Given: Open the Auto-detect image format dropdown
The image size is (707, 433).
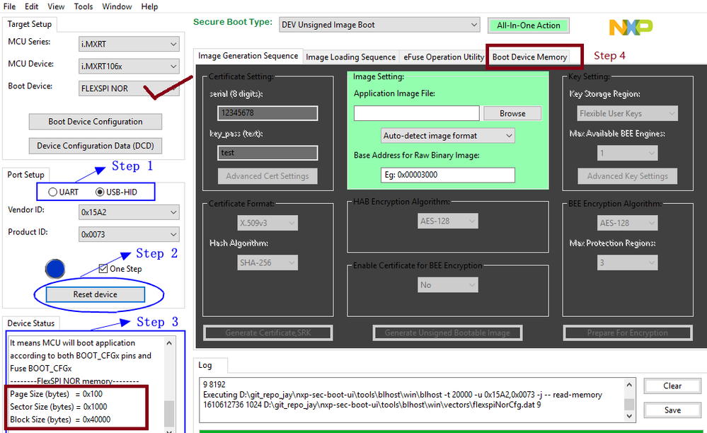Looking at the screenshot, I should (448, 136).
